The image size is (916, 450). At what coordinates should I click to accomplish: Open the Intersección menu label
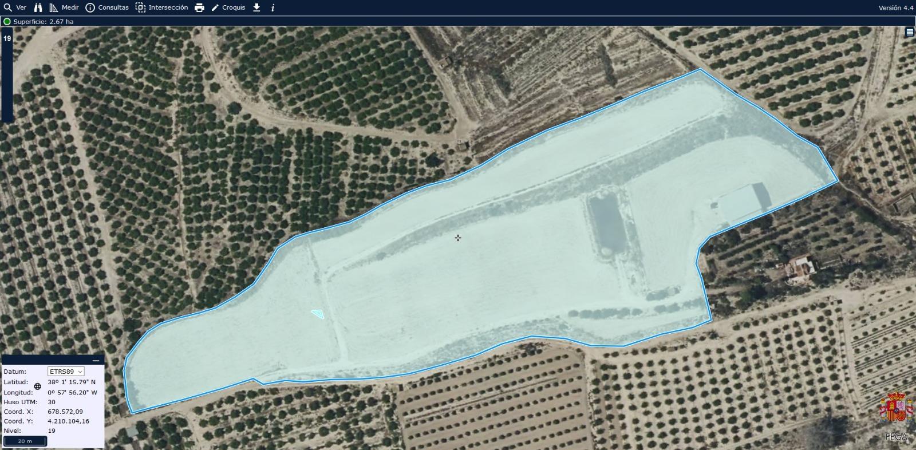tap(168, 7)
